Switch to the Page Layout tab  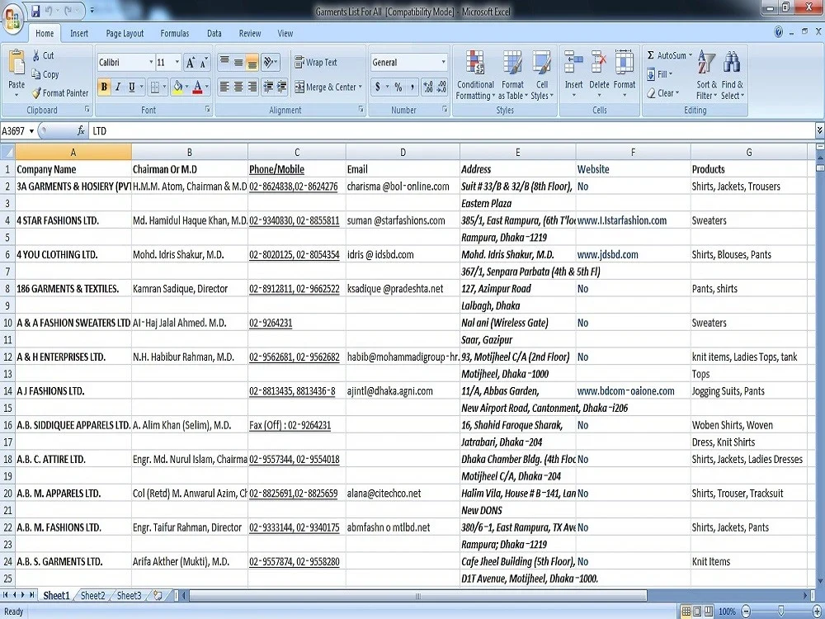[x=125, y=33]
